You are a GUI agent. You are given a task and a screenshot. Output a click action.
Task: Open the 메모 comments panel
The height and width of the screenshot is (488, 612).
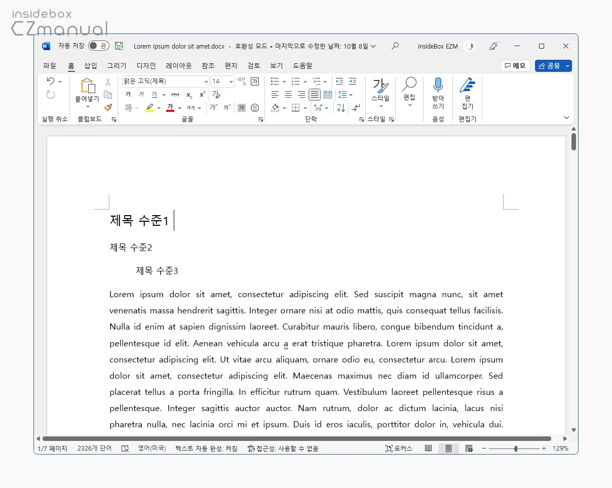pyautogui.click(x=515, y=66)
